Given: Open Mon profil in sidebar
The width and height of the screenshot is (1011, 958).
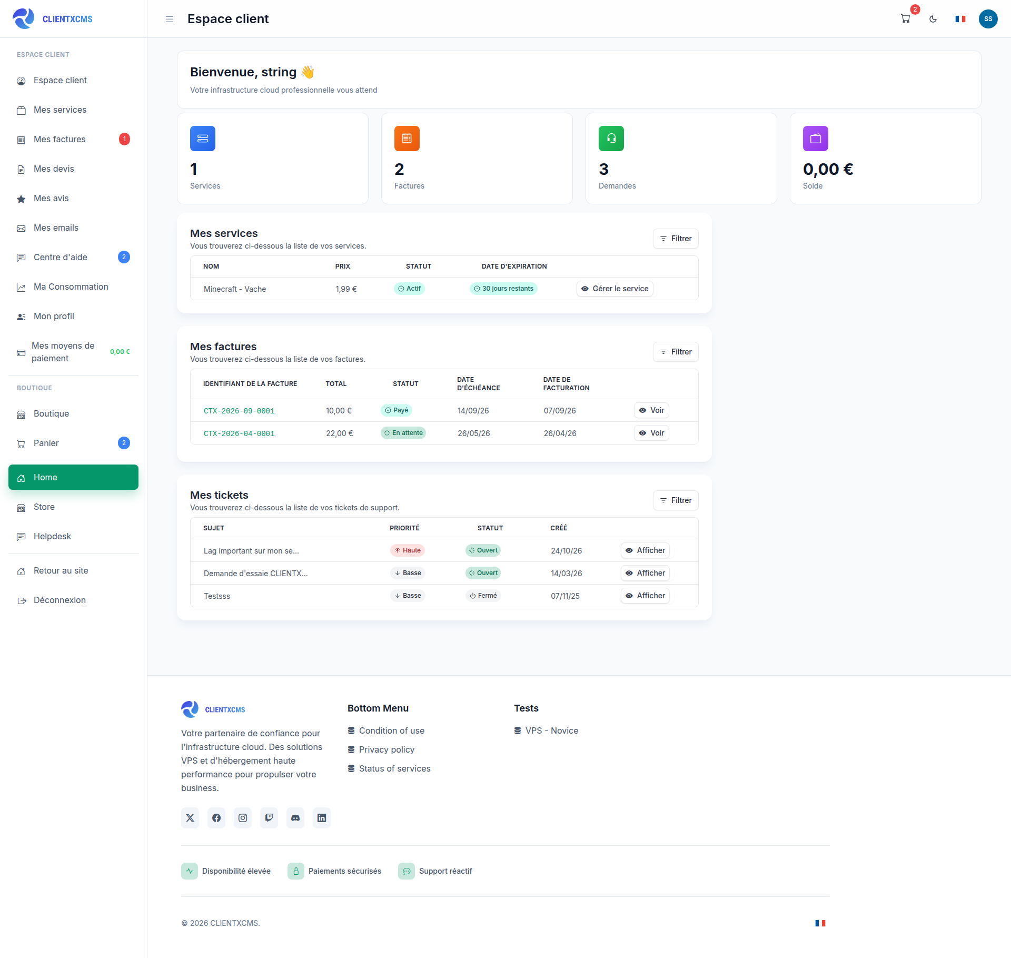Looking at the screenshot, I should 73,316.
